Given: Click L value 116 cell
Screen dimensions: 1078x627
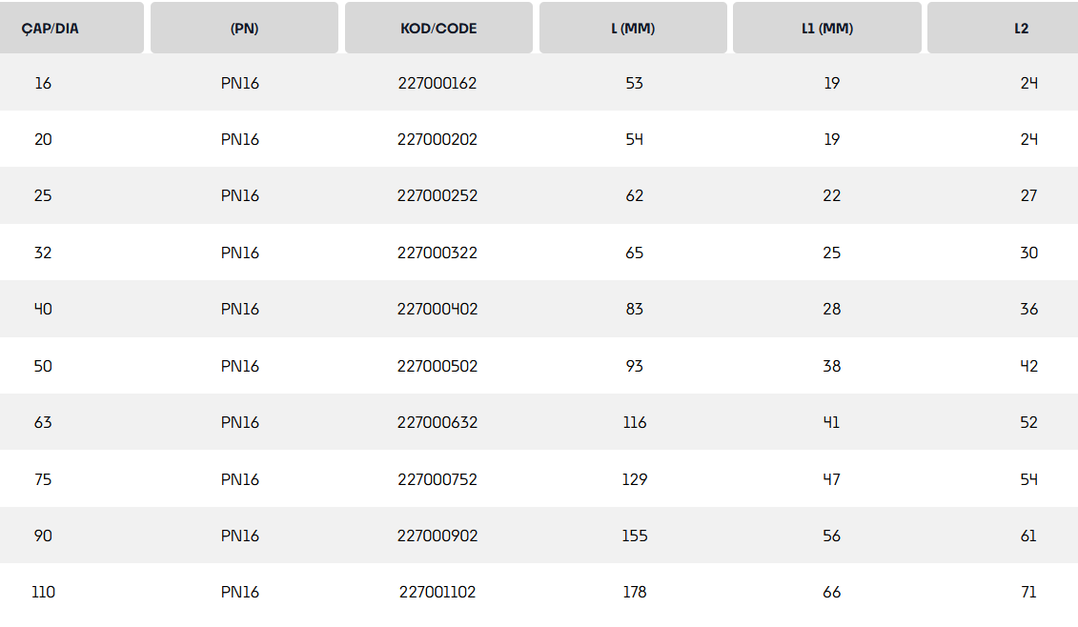Looking at the screenshot, I should [635, 422].
